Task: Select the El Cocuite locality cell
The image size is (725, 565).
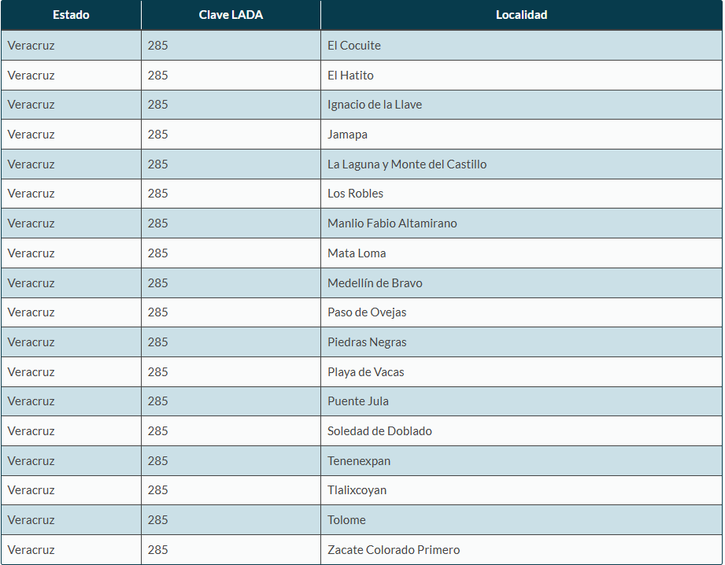Action: click(522, 46)
